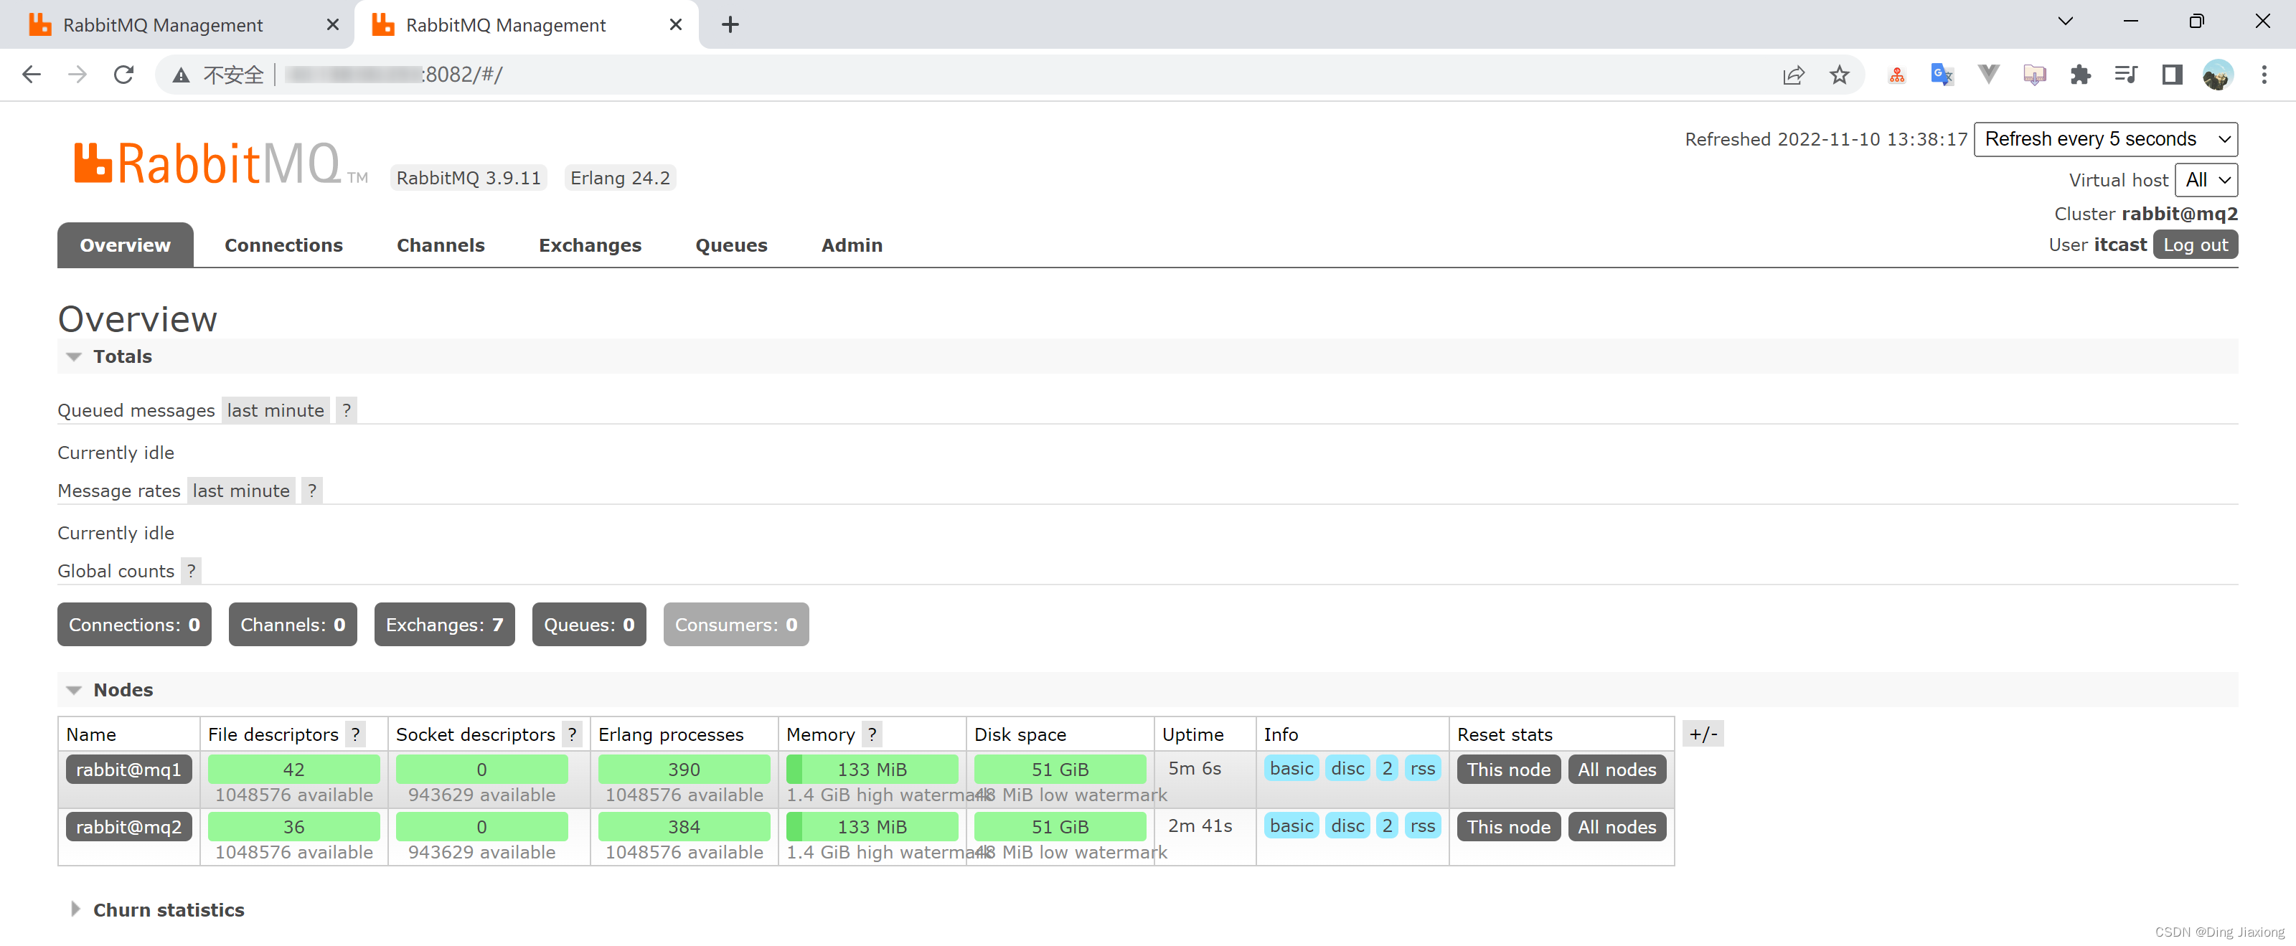Bookmark this page with the star
2296x946 pixels.
[1840, 75]
